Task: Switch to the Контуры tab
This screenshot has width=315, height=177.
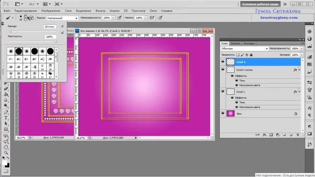Action: (x=249, y=43)
